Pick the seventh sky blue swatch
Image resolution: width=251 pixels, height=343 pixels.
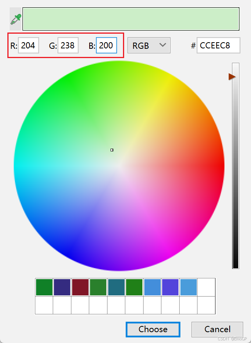click(152, 287)
